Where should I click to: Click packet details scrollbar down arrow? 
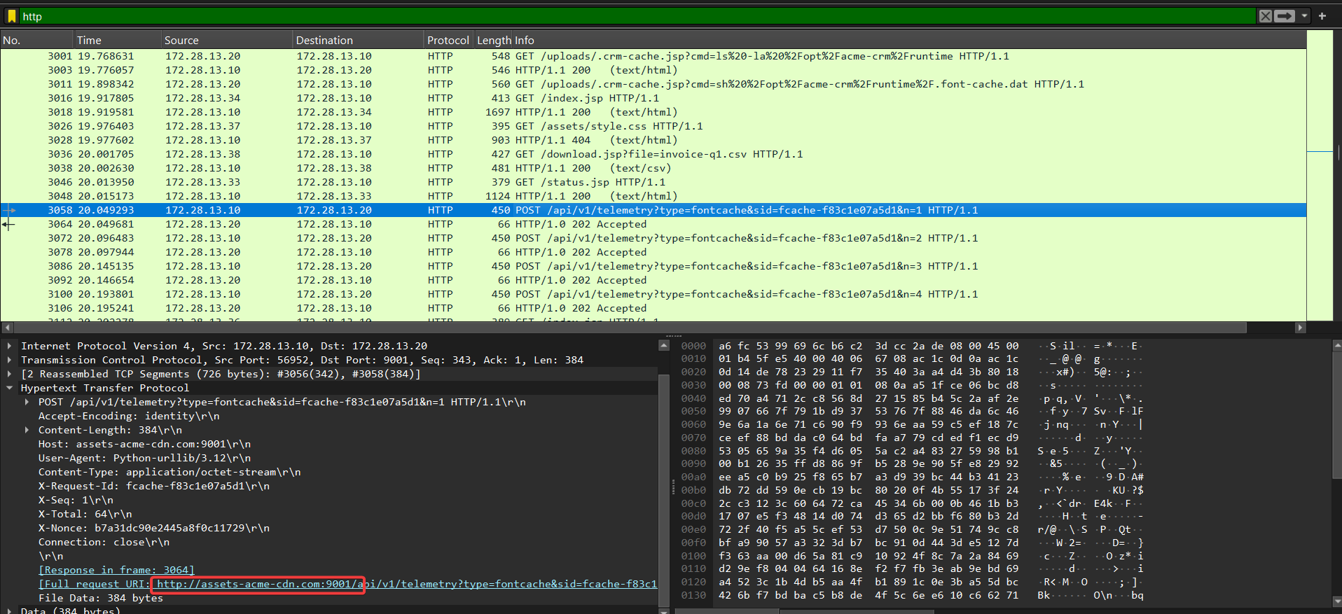tap(664, 610)
